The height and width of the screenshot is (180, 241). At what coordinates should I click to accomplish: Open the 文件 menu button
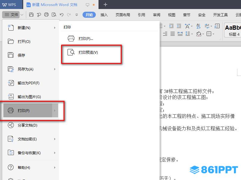[x=11, y=15]
